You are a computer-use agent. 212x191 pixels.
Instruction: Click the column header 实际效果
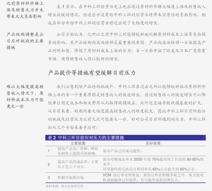(x=153, y=143)
